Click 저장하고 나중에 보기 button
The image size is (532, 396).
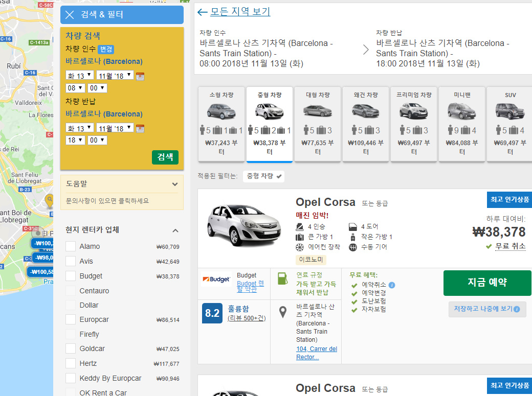487,309
